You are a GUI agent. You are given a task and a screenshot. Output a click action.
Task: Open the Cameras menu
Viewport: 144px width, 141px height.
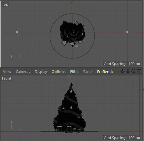tap(23, 72)
